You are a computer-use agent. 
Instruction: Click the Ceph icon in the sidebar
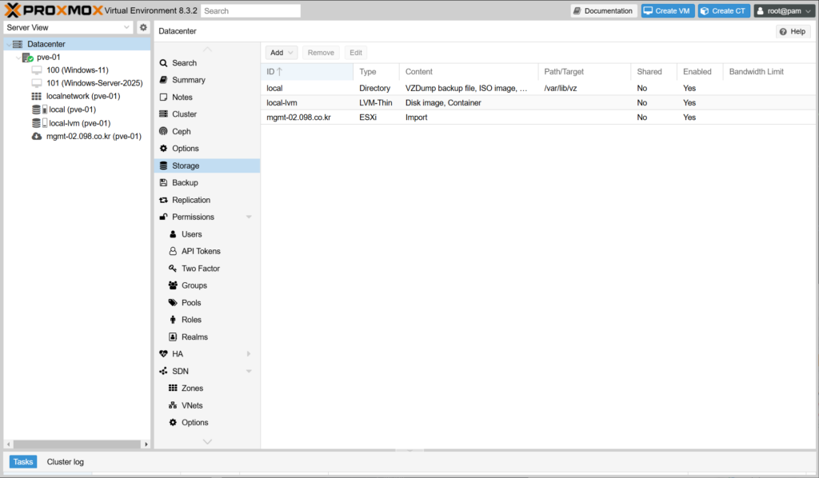tap(163, 131)
